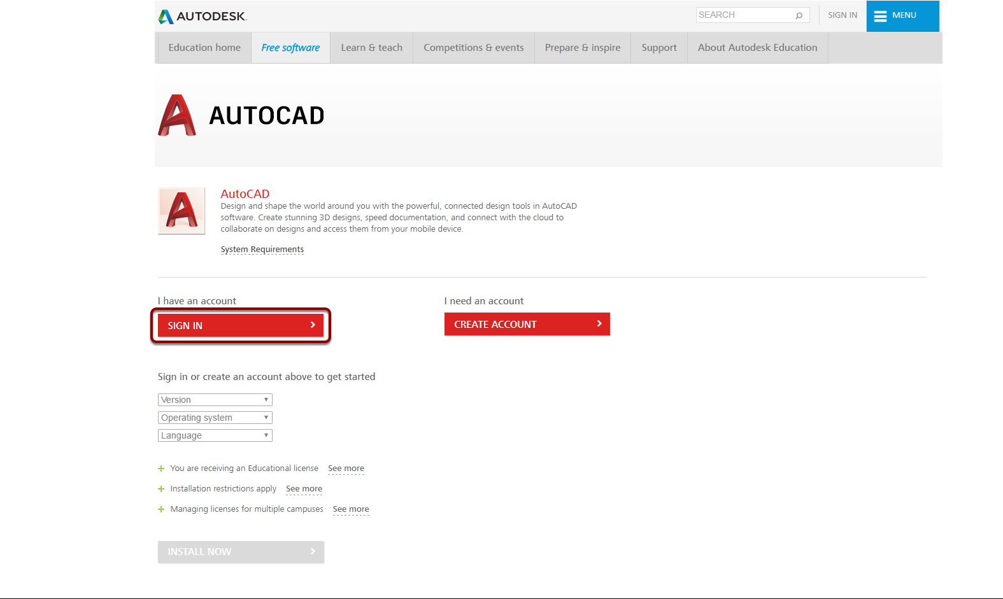
Task: Click the CREATE ACCOUNT button
Action: point(527,324)
